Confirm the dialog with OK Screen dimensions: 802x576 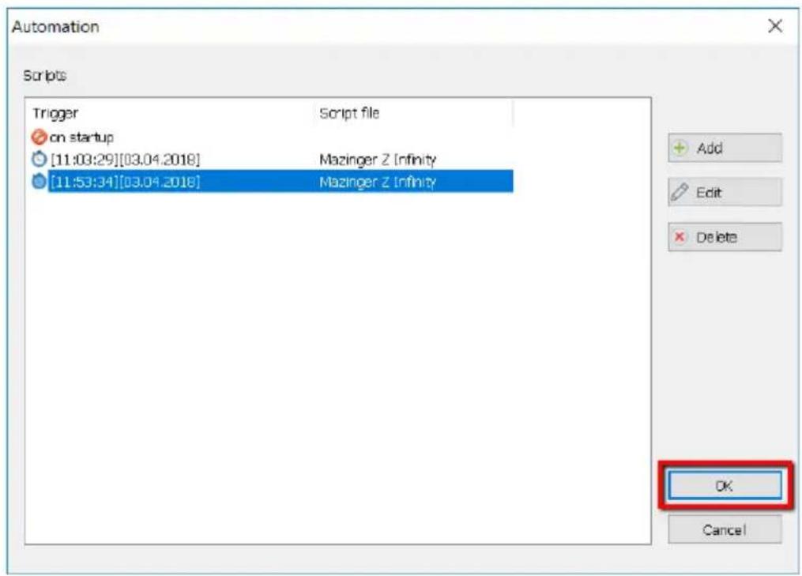pos(725,485)
